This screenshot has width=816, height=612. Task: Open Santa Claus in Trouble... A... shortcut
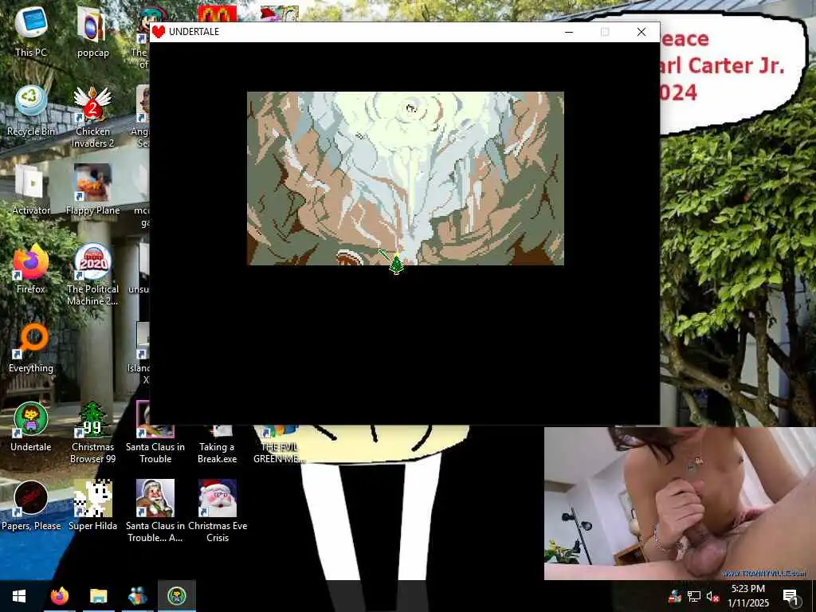coord(155,511)
